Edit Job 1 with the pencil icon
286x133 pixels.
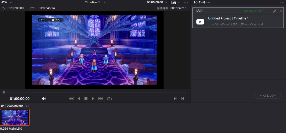(x=275, y=11)
